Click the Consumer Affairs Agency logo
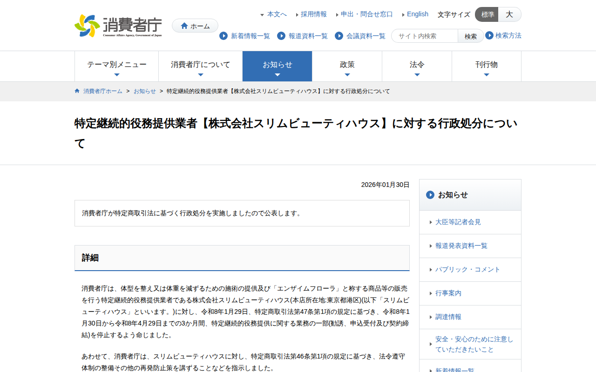This screenshot has width=596, height=372. pyautogui.click(x=118, y=26)
